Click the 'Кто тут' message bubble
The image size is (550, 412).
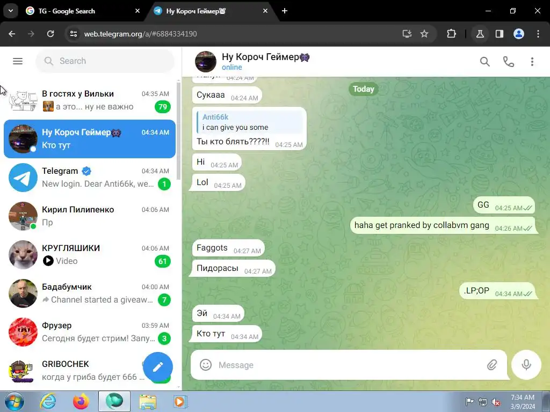click(227, 334)
